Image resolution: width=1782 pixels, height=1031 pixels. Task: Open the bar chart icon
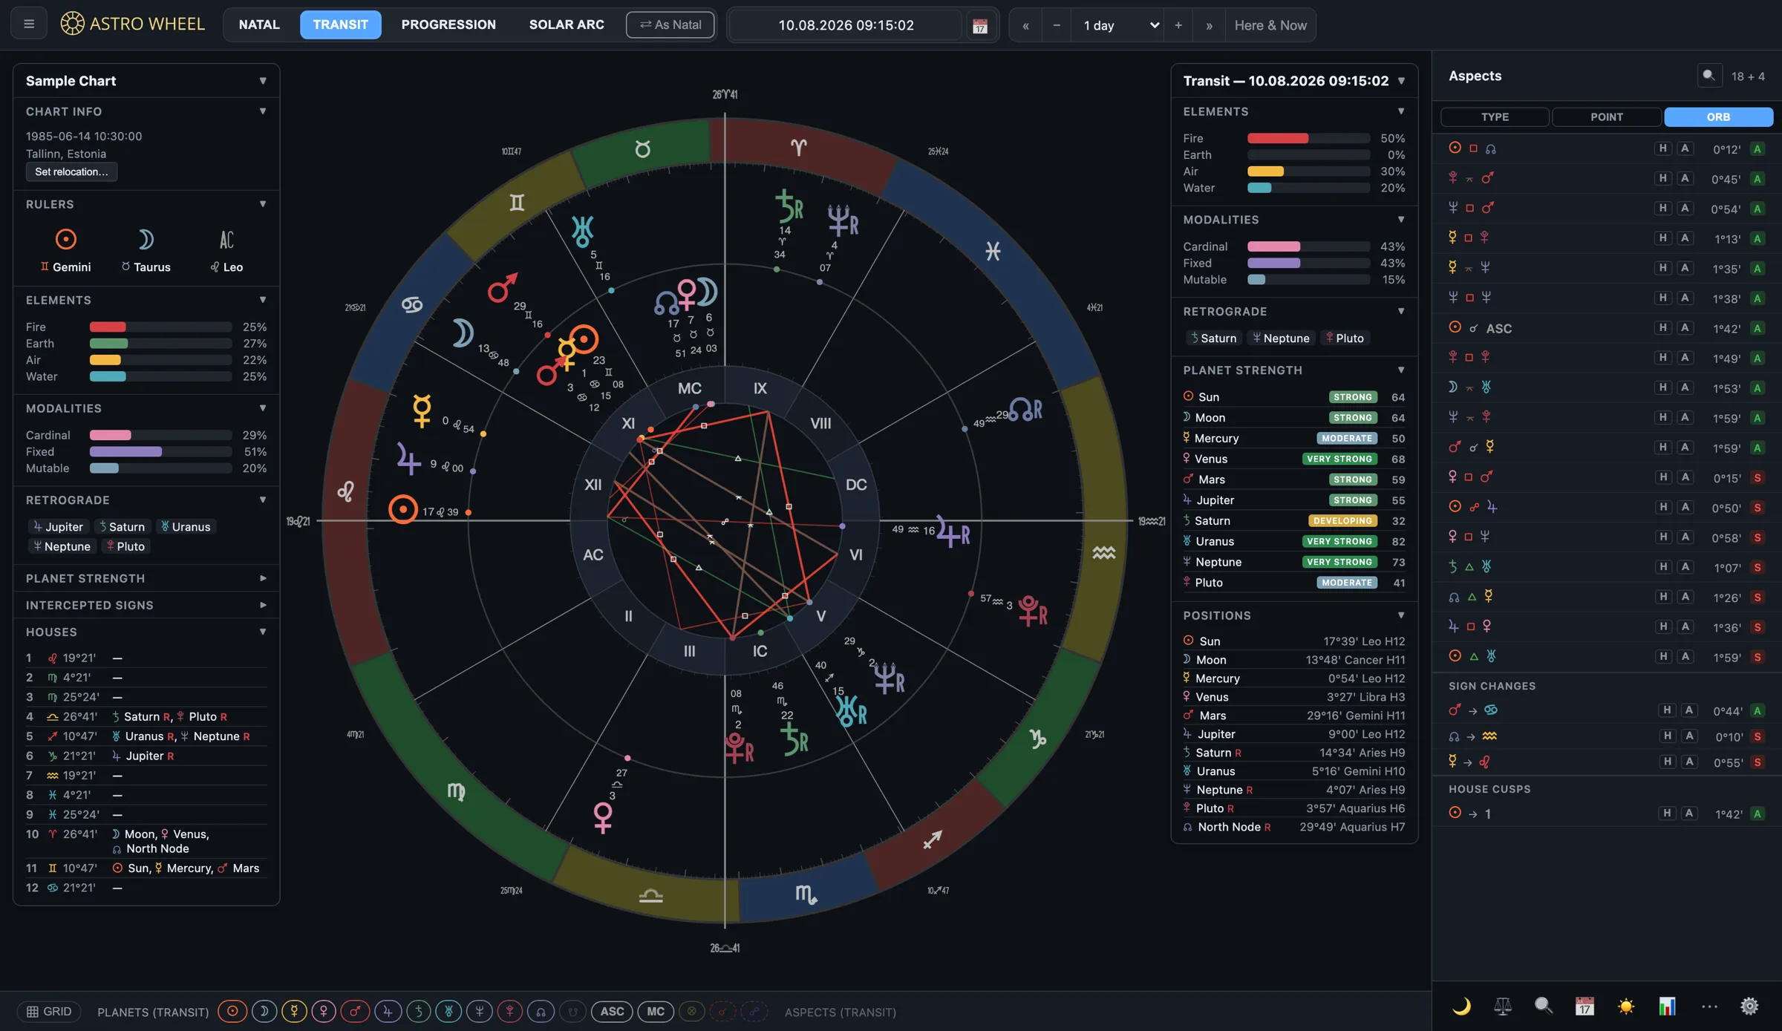coord(1667,1006)
